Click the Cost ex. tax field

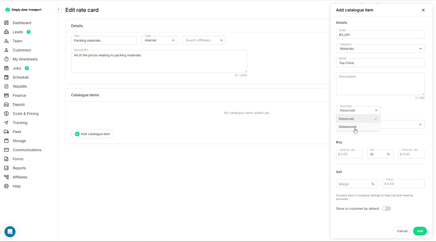tap(349, 154)
